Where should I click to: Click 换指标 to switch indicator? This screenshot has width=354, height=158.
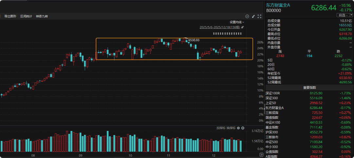[231, 128]
